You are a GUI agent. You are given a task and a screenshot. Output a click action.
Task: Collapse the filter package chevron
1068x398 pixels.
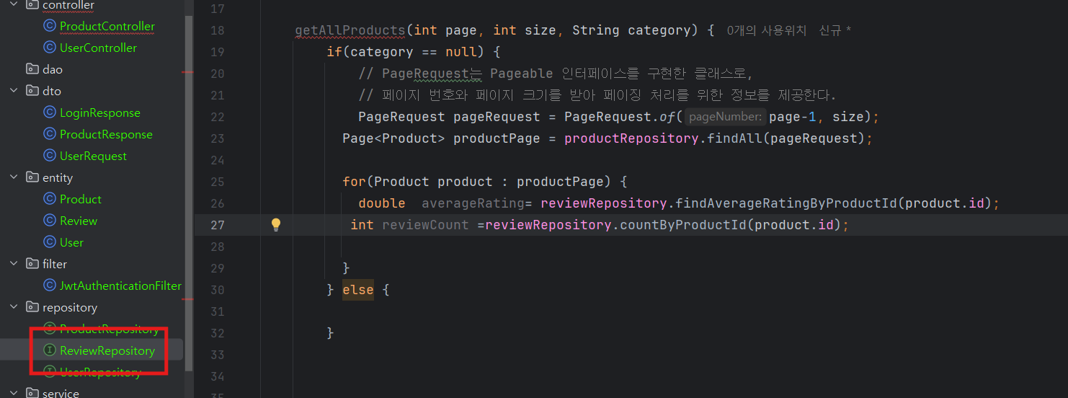tap(14, 264)
